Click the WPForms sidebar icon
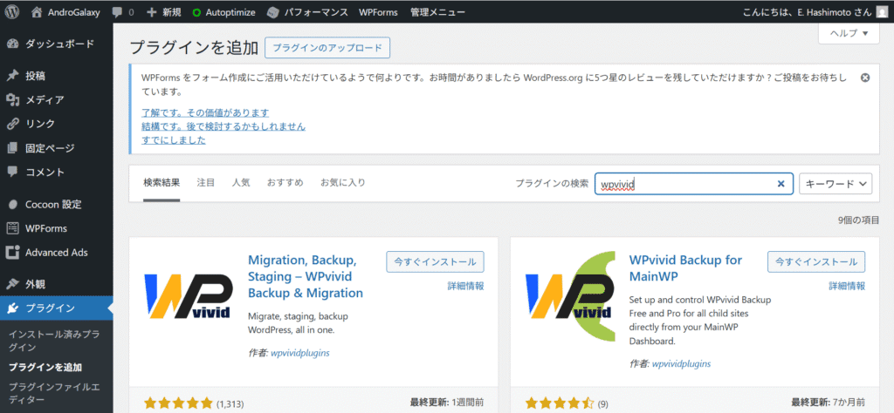 12,228
